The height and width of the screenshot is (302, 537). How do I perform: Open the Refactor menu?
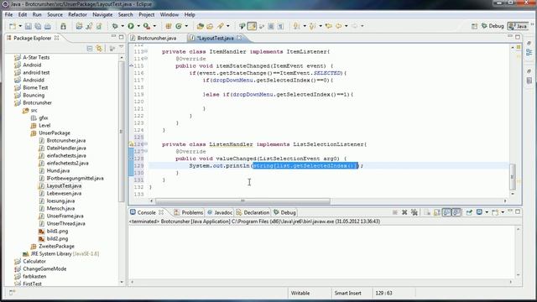tap(77, 15)
